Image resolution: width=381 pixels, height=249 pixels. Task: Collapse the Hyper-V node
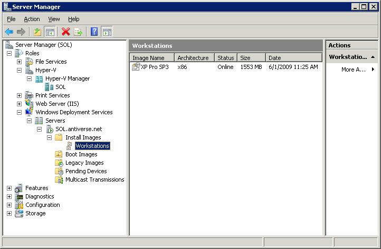coord(19,71)
